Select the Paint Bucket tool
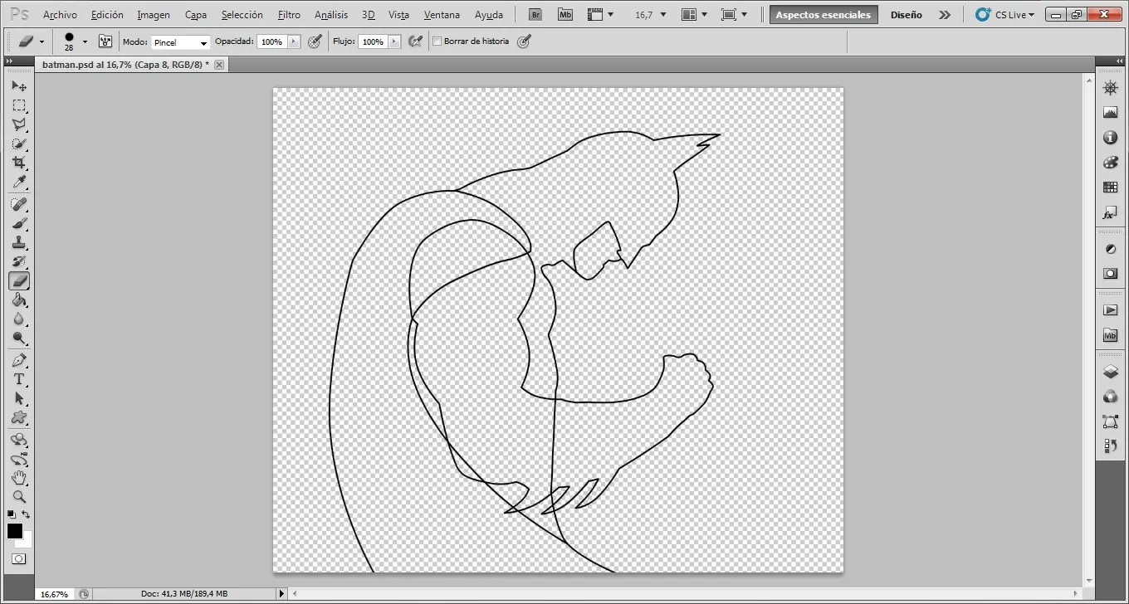1129x604 pixels. 18,300
